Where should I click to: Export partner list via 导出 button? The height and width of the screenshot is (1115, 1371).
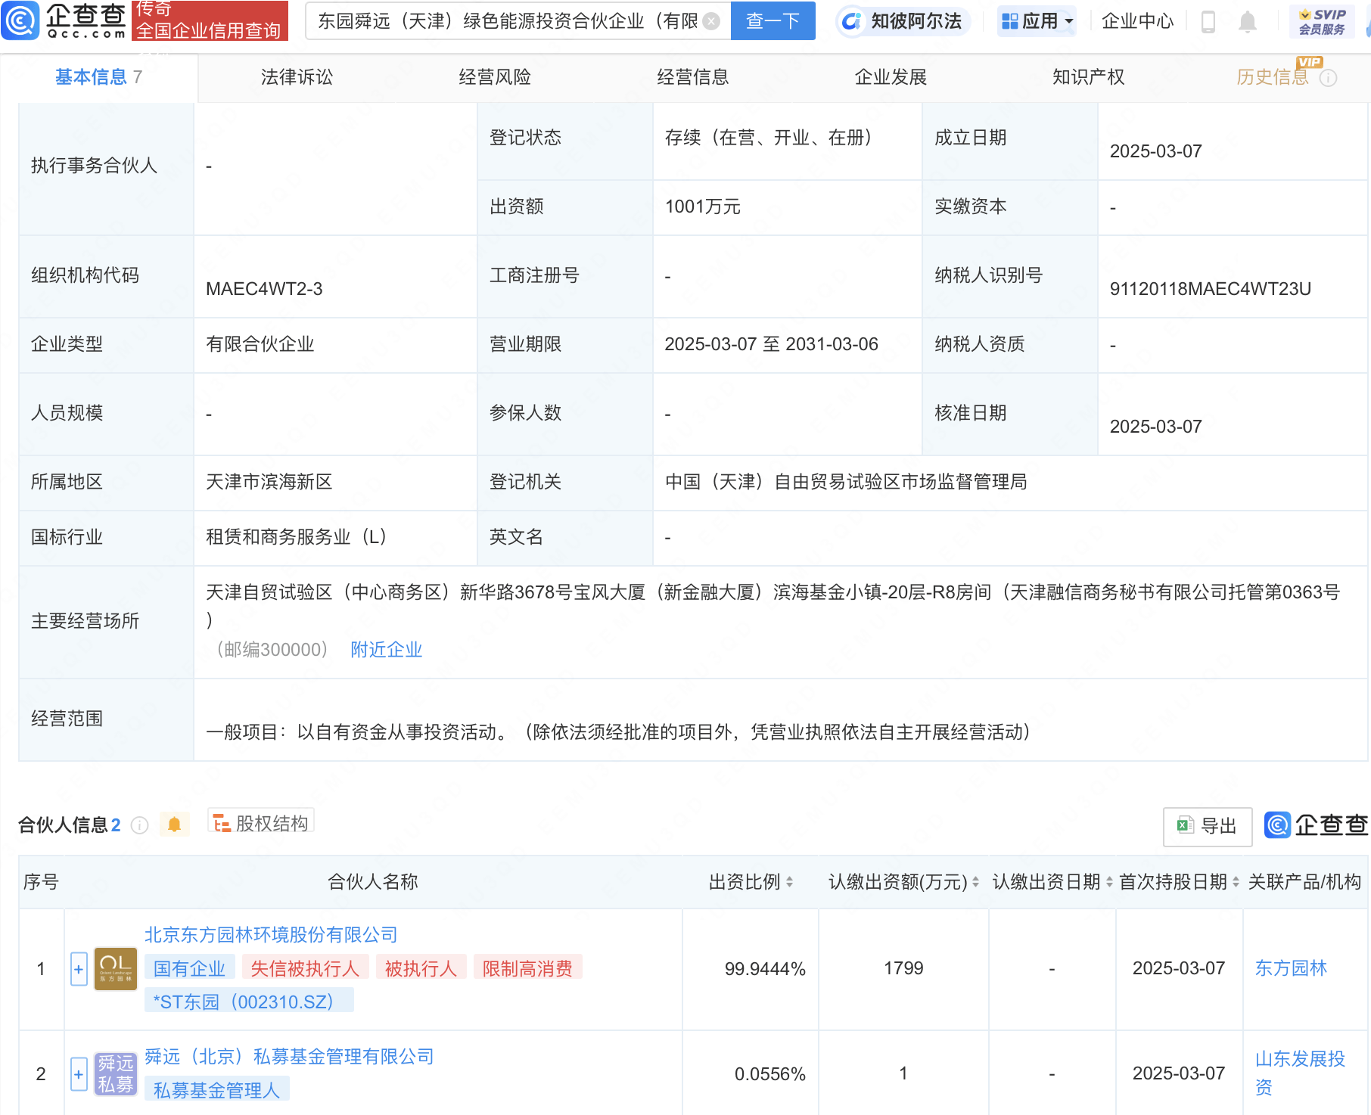point(1208,826)
